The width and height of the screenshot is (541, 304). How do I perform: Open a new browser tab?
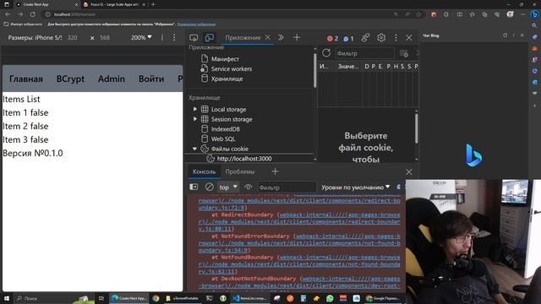(153, 4)
